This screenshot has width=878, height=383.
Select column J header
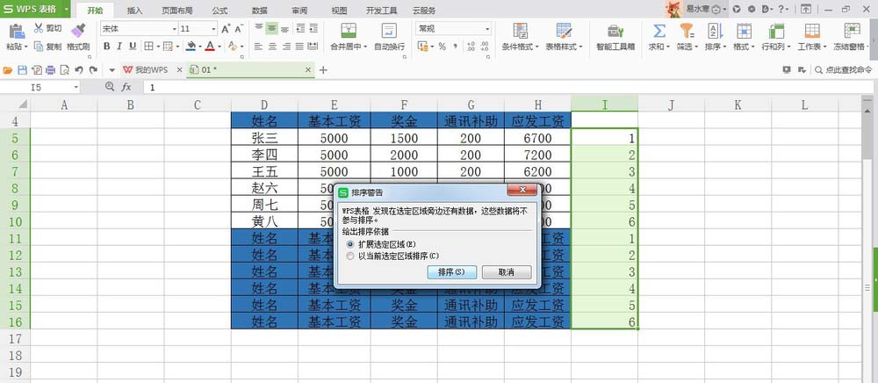pyautogui.click(x=671, y=105)
